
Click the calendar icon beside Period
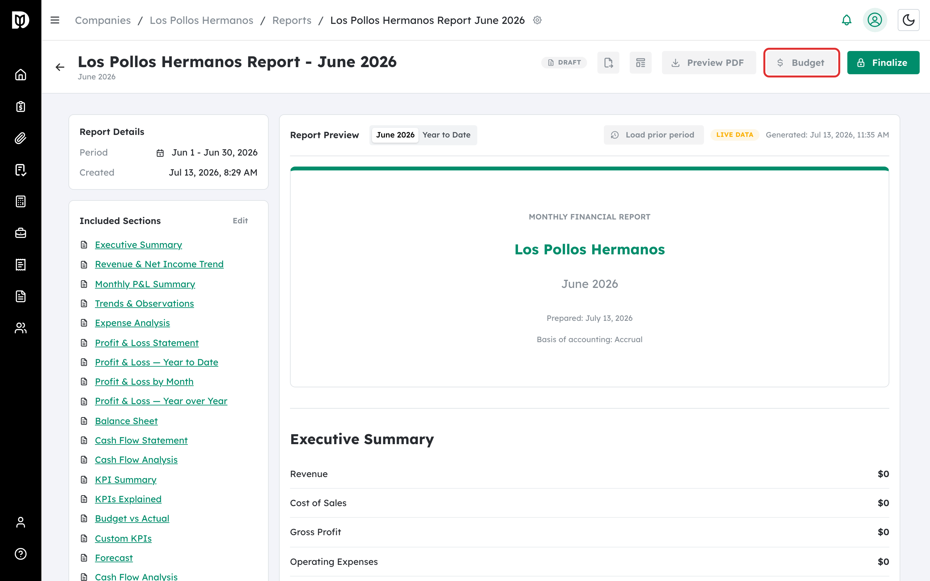[160, 153]
